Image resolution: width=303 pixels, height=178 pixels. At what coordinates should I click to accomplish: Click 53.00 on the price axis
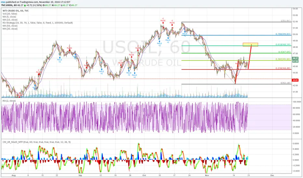click(295, 15)
